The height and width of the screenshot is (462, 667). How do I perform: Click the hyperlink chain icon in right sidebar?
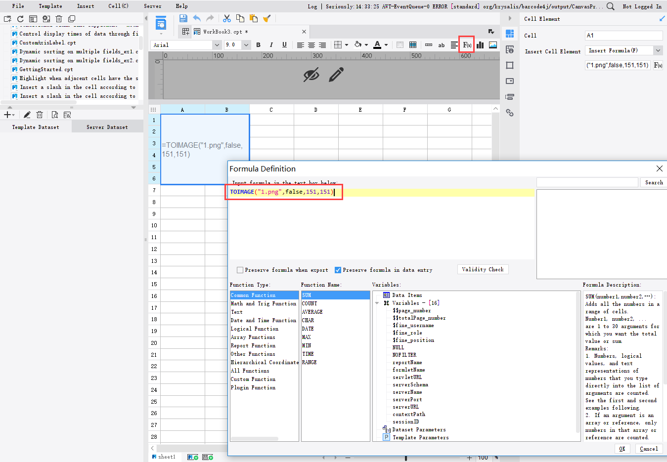tap(510, 113)
